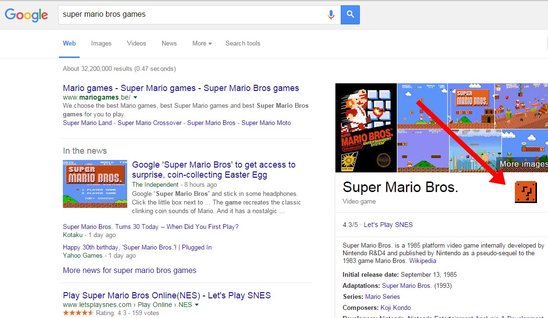Click the Mario question block icon

point(525,192)
